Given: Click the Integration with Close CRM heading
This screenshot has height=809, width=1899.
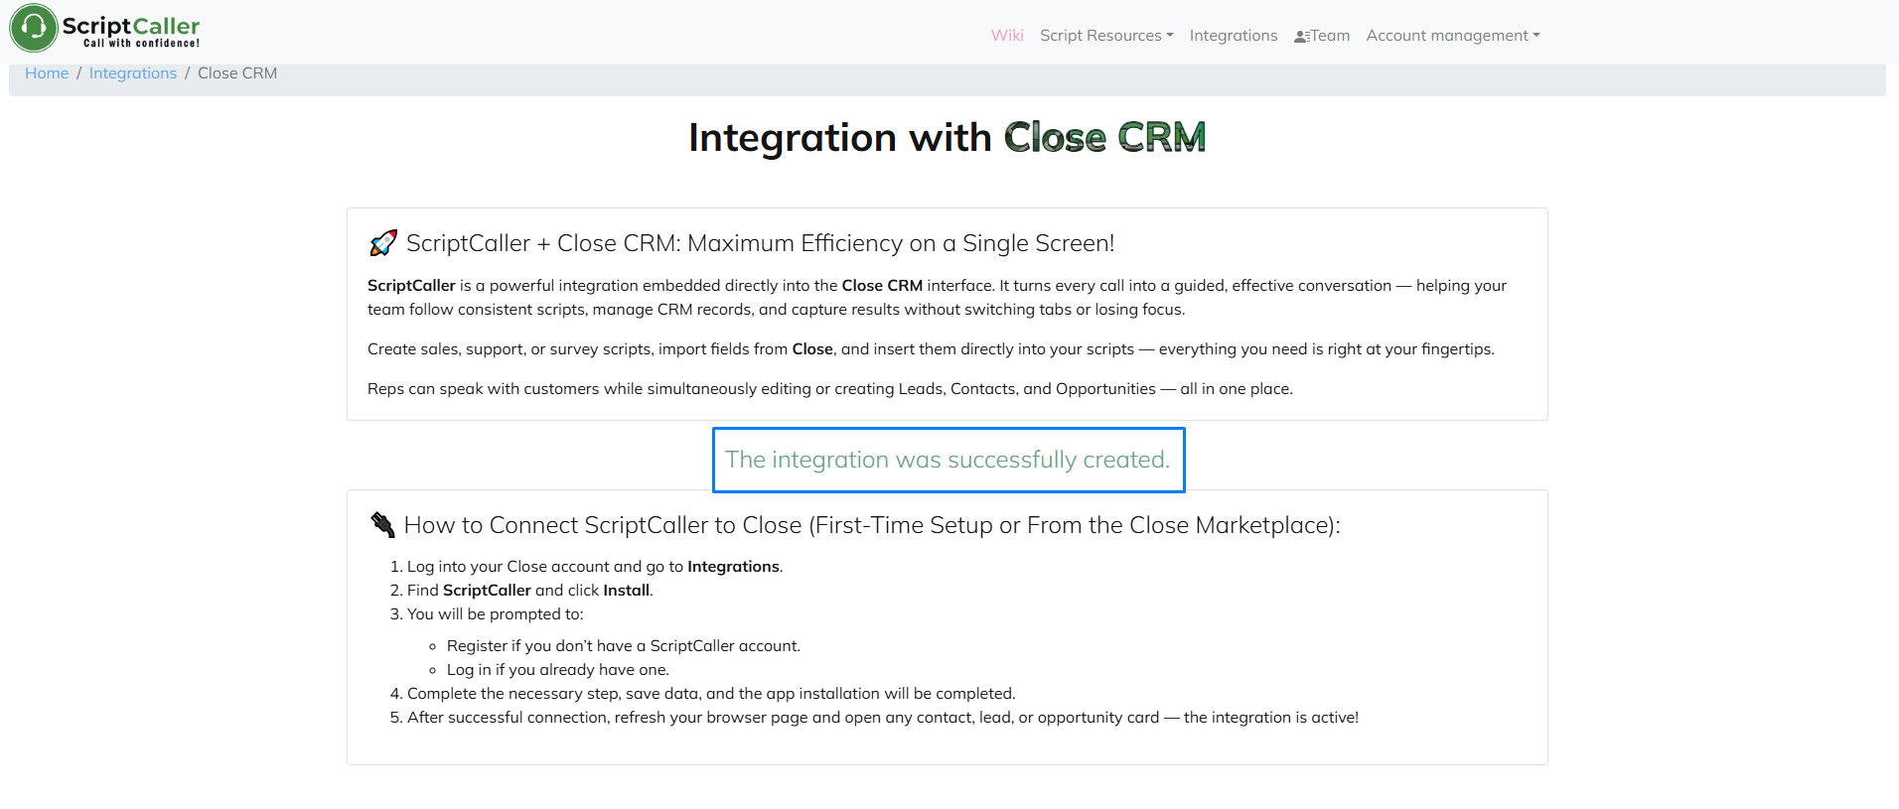Looking at the screenshot, I should click(x=948, y=137).
